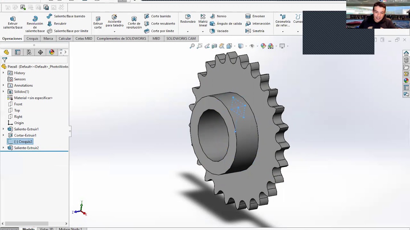Open SOLIDWORKS CAM tab
This screenshot has height=230, width=410.
[181, 39]
